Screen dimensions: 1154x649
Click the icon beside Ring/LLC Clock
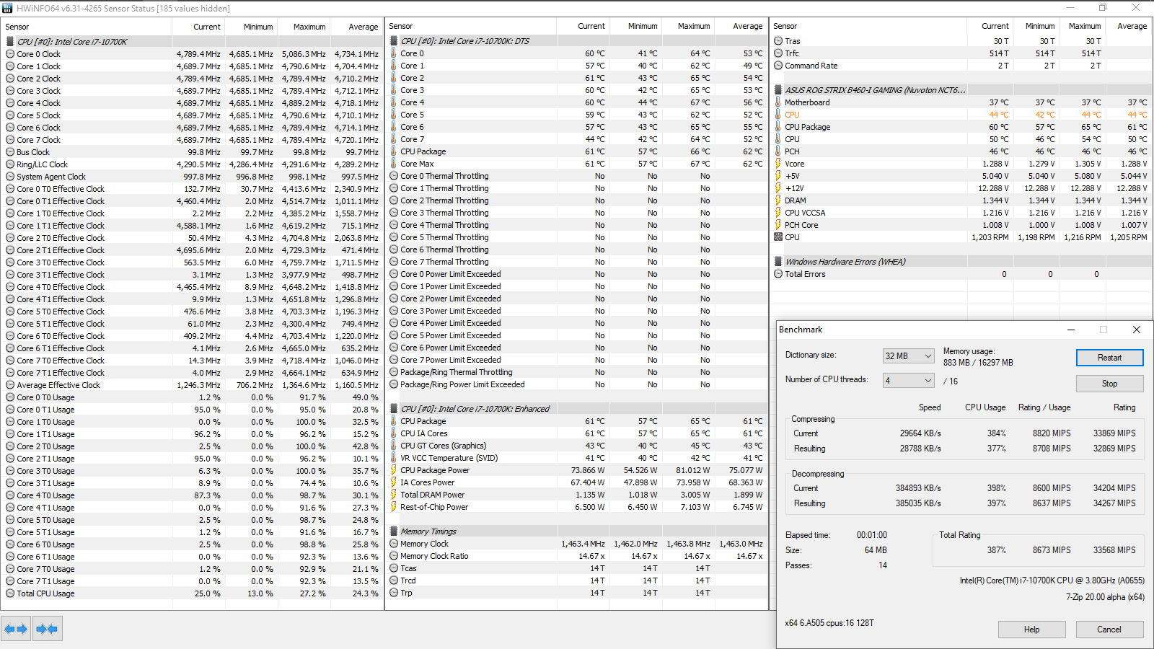point(10,164)
